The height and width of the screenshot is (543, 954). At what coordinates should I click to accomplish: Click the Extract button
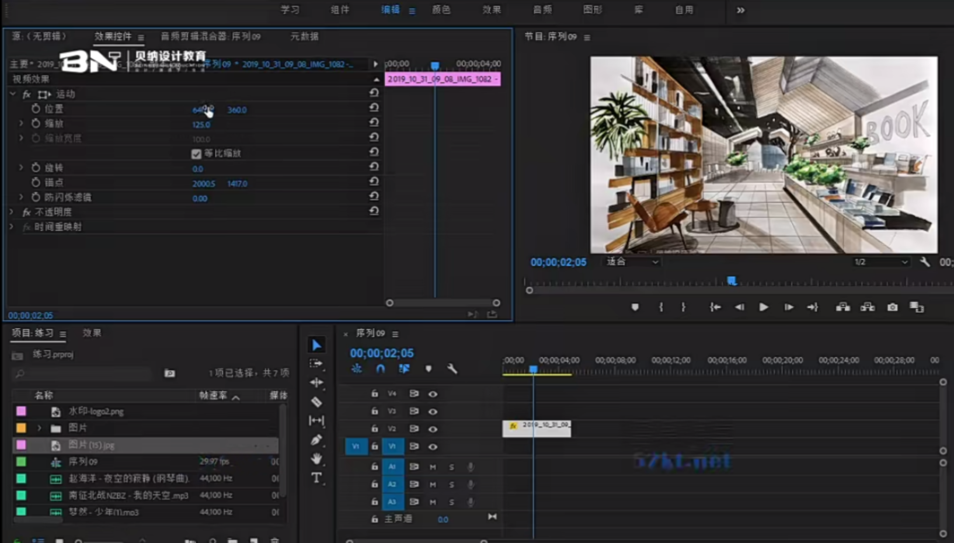[x=868, y=307]
